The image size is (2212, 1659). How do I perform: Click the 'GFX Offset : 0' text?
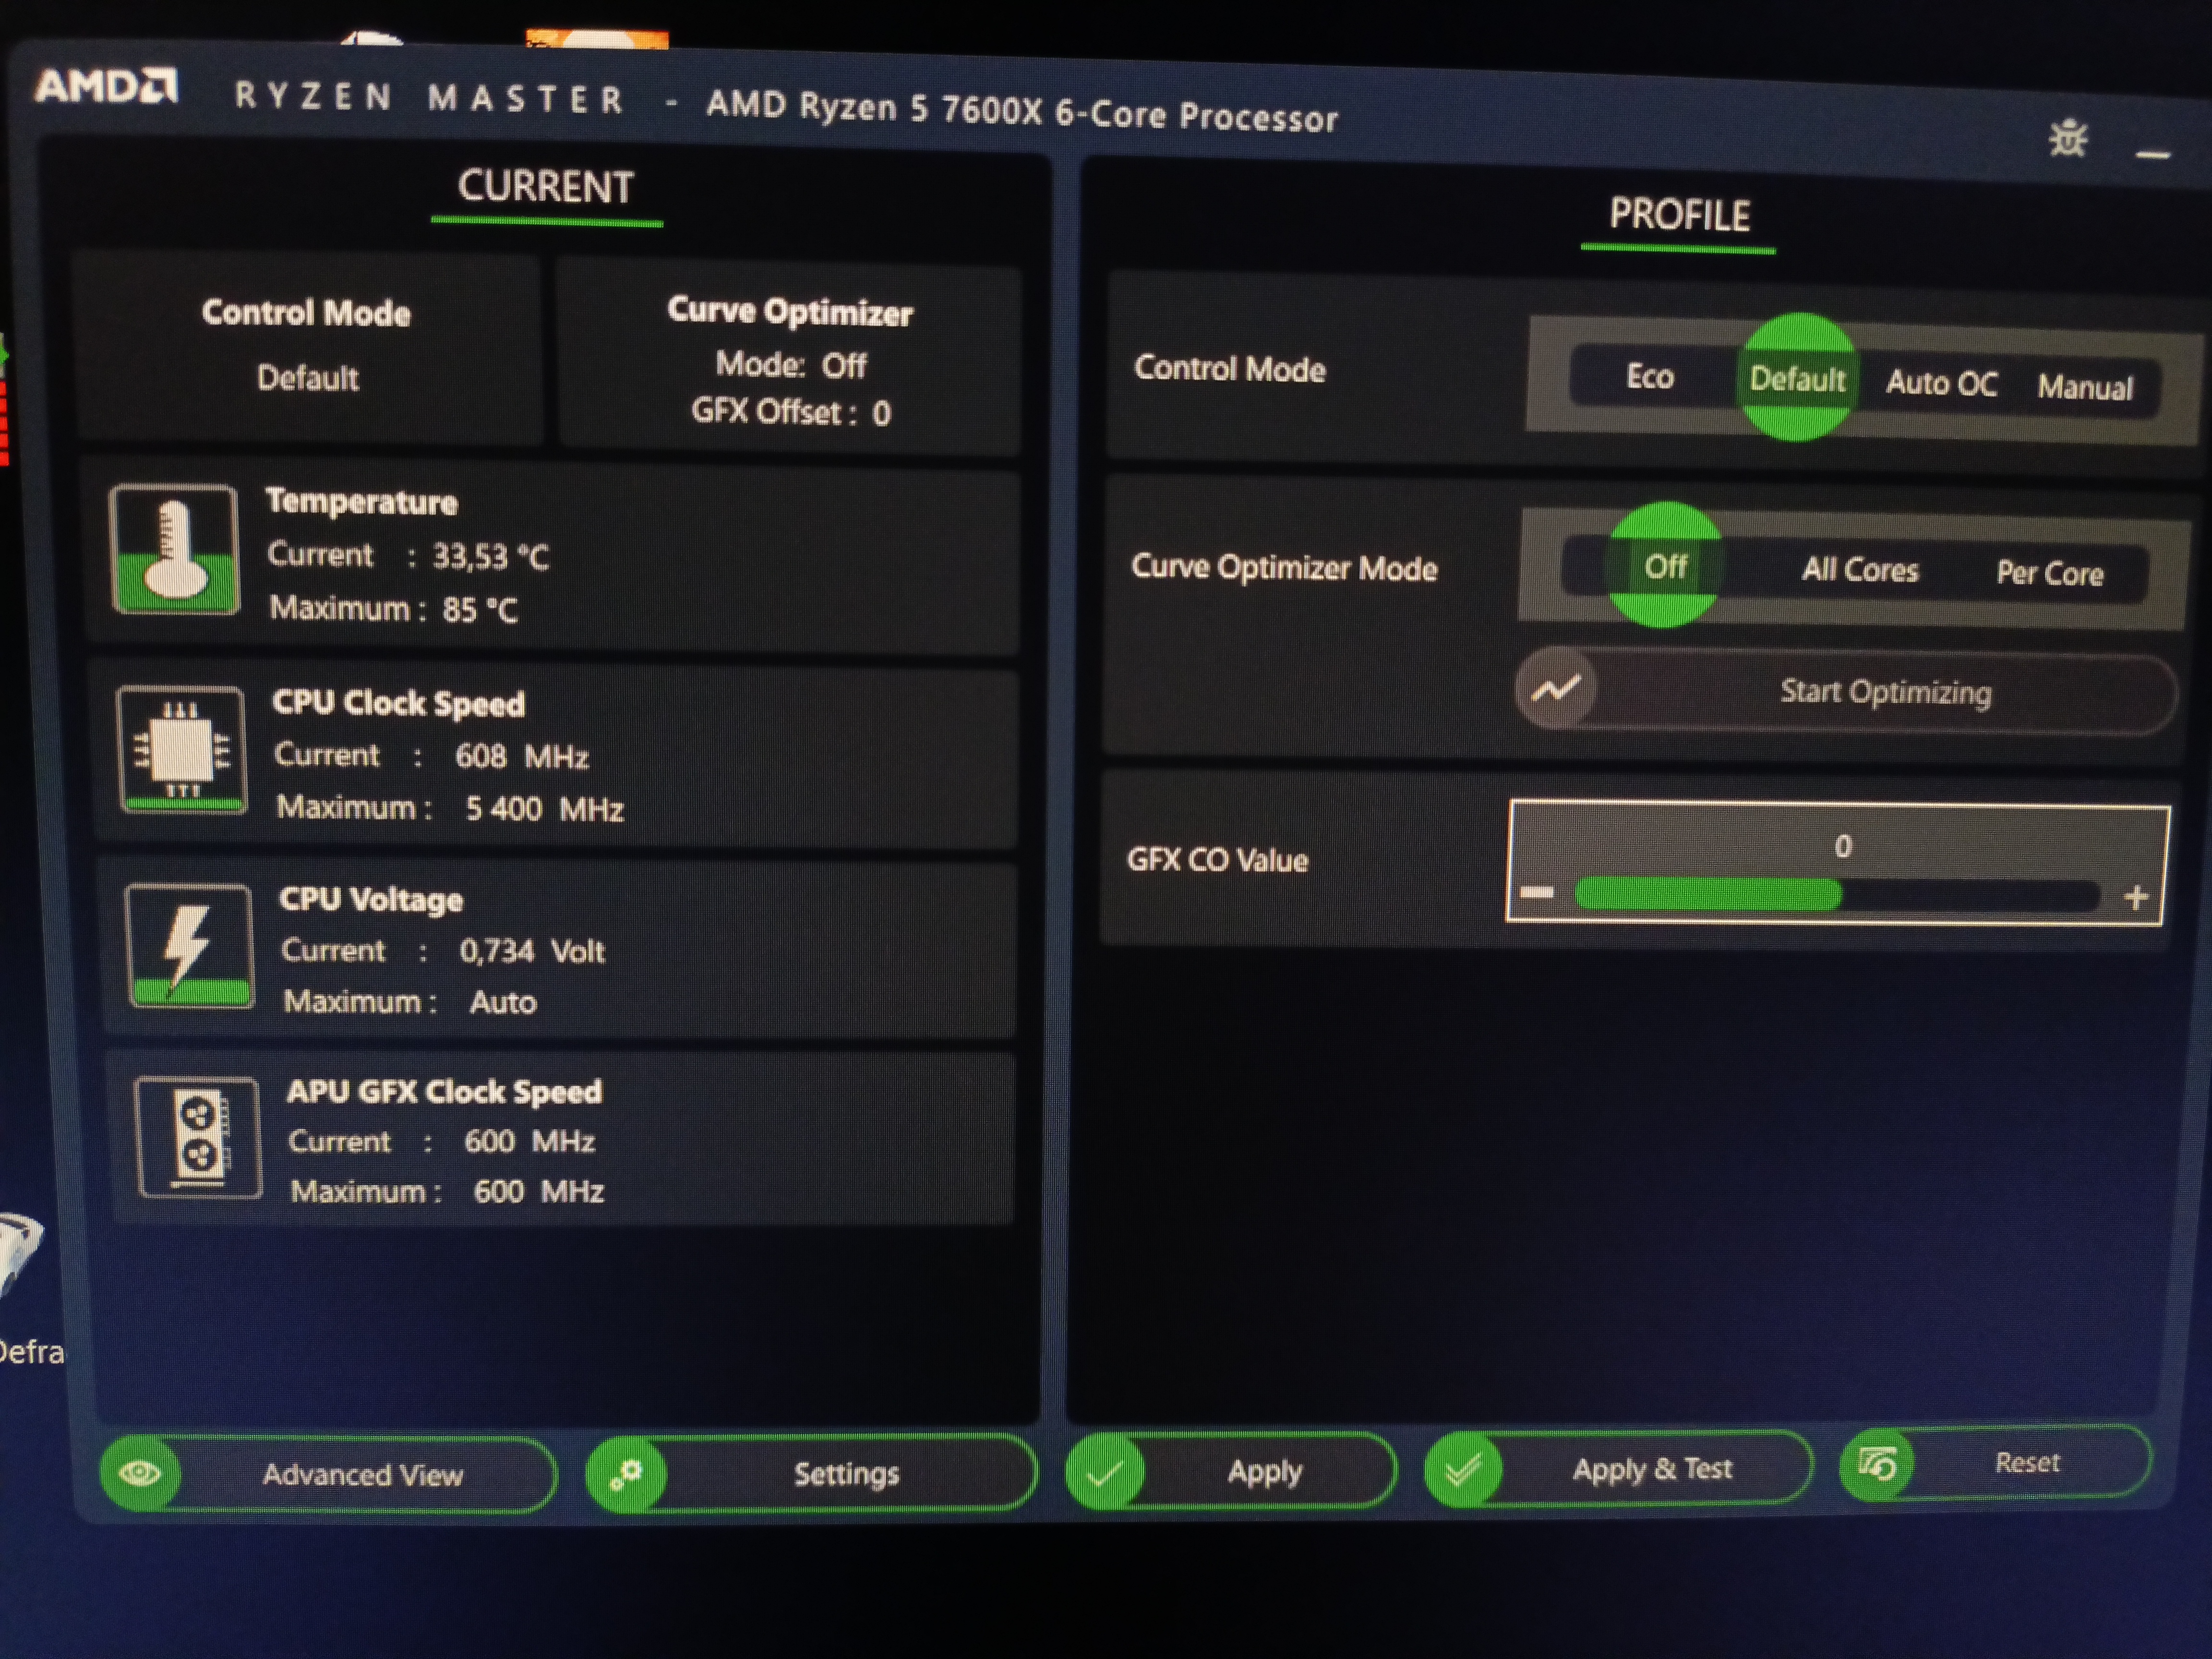point(790,411)
